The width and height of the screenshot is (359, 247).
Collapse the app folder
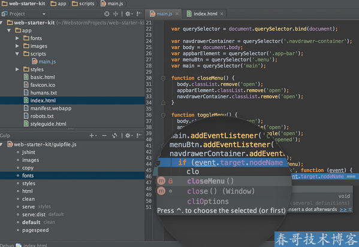tap(9, 31)
